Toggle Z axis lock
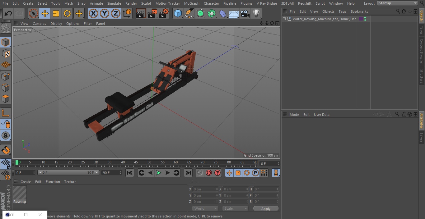 tap(116, 13)
